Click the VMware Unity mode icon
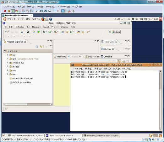The height and width of the screenshot is (142, 164). tap(49, 11)
